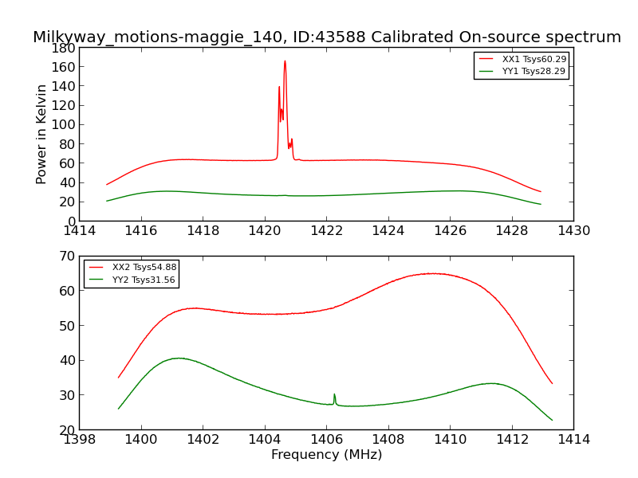Click the 1416 tick label on upper plot
Viewport: 638px width, 478px height.
click(141, 231)
